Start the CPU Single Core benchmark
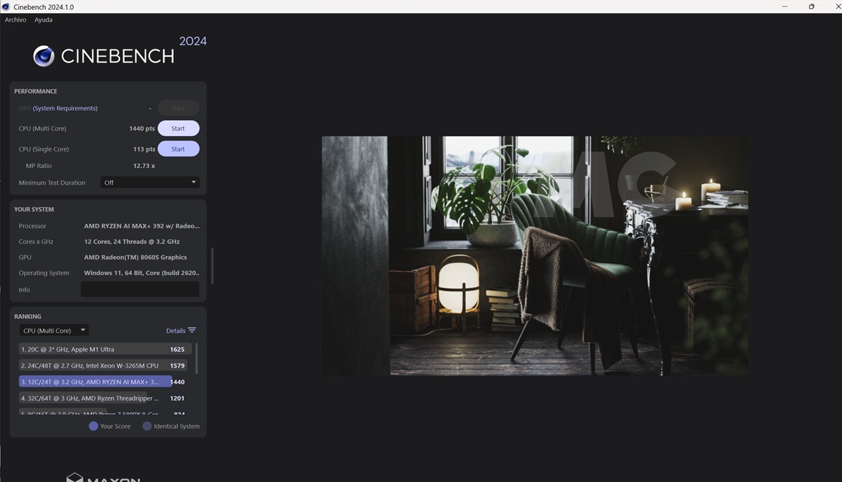This screenshot has width=842, height=482. click(x=178, y=149)
